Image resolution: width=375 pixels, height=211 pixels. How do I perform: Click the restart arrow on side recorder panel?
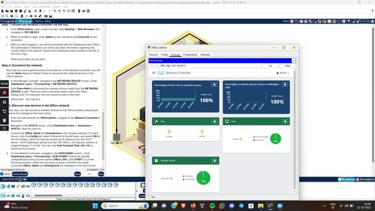4,111
